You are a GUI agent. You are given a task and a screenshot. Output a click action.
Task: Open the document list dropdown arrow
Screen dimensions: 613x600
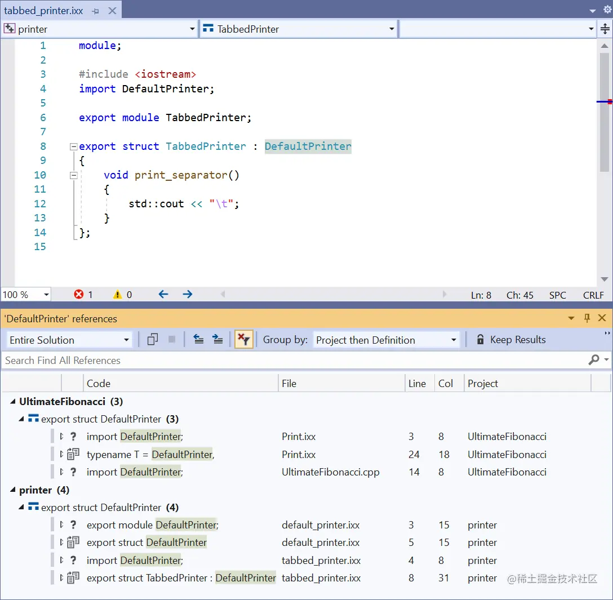point(593,11)
